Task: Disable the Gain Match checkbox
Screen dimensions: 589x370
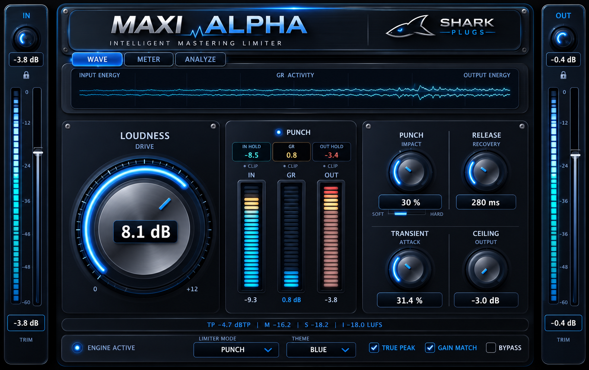Action: (x=430, y=348)
